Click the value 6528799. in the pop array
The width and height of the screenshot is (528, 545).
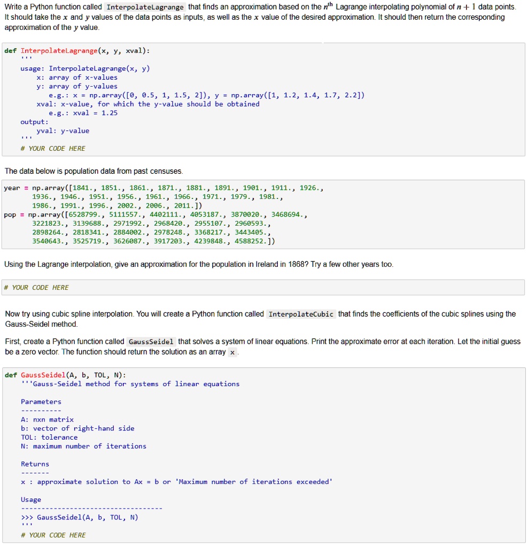click(86, 215)
